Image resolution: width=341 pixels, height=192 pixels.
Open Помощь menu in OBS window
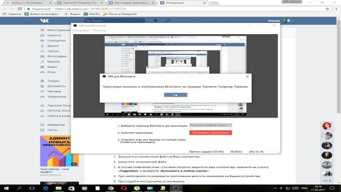point(100,30)
